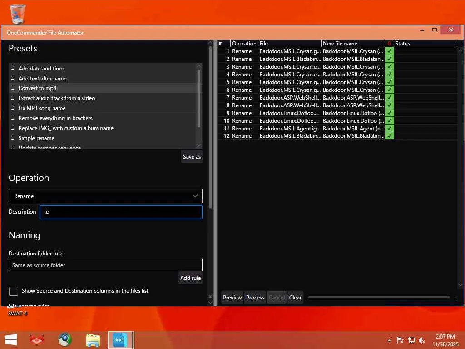This screenshot has width=465, height=349.
Task: Open the three-dots menu near progress bar
Action: pyautogui.click(x=456, y=299)
